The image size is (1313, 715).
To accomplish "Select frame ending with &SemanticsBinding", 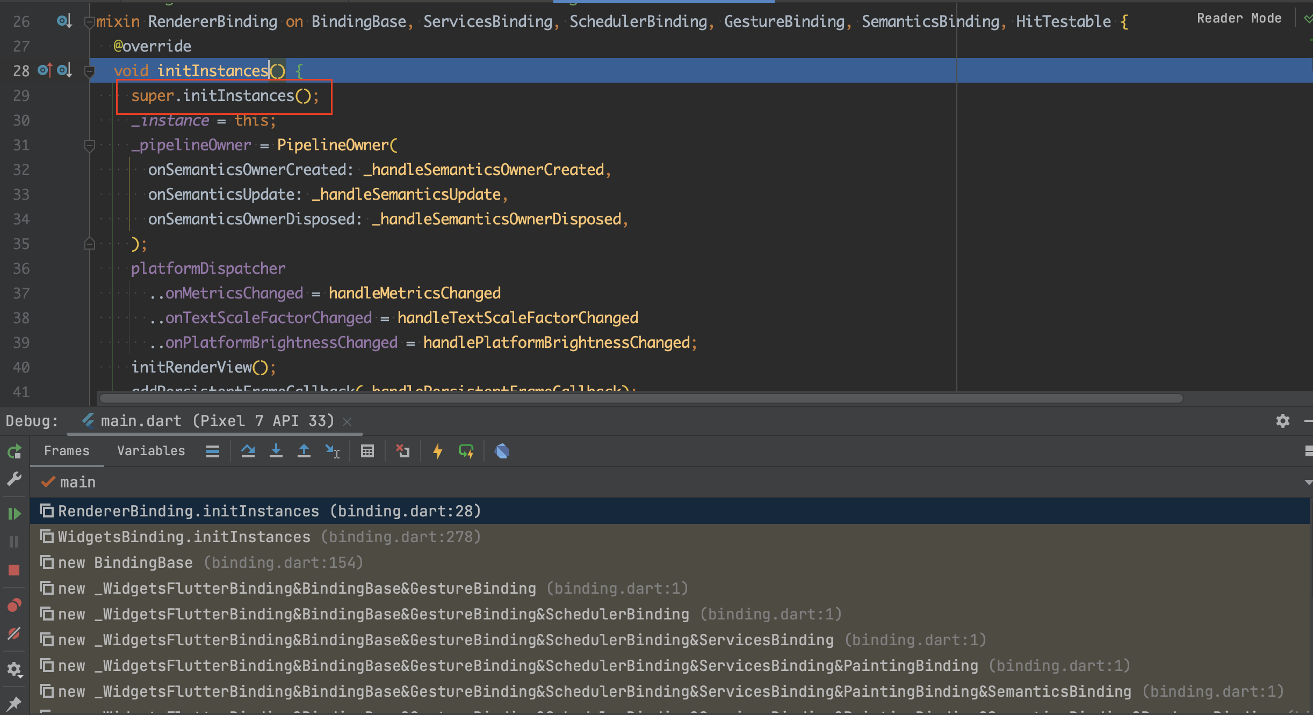I will tap(670, 691).
